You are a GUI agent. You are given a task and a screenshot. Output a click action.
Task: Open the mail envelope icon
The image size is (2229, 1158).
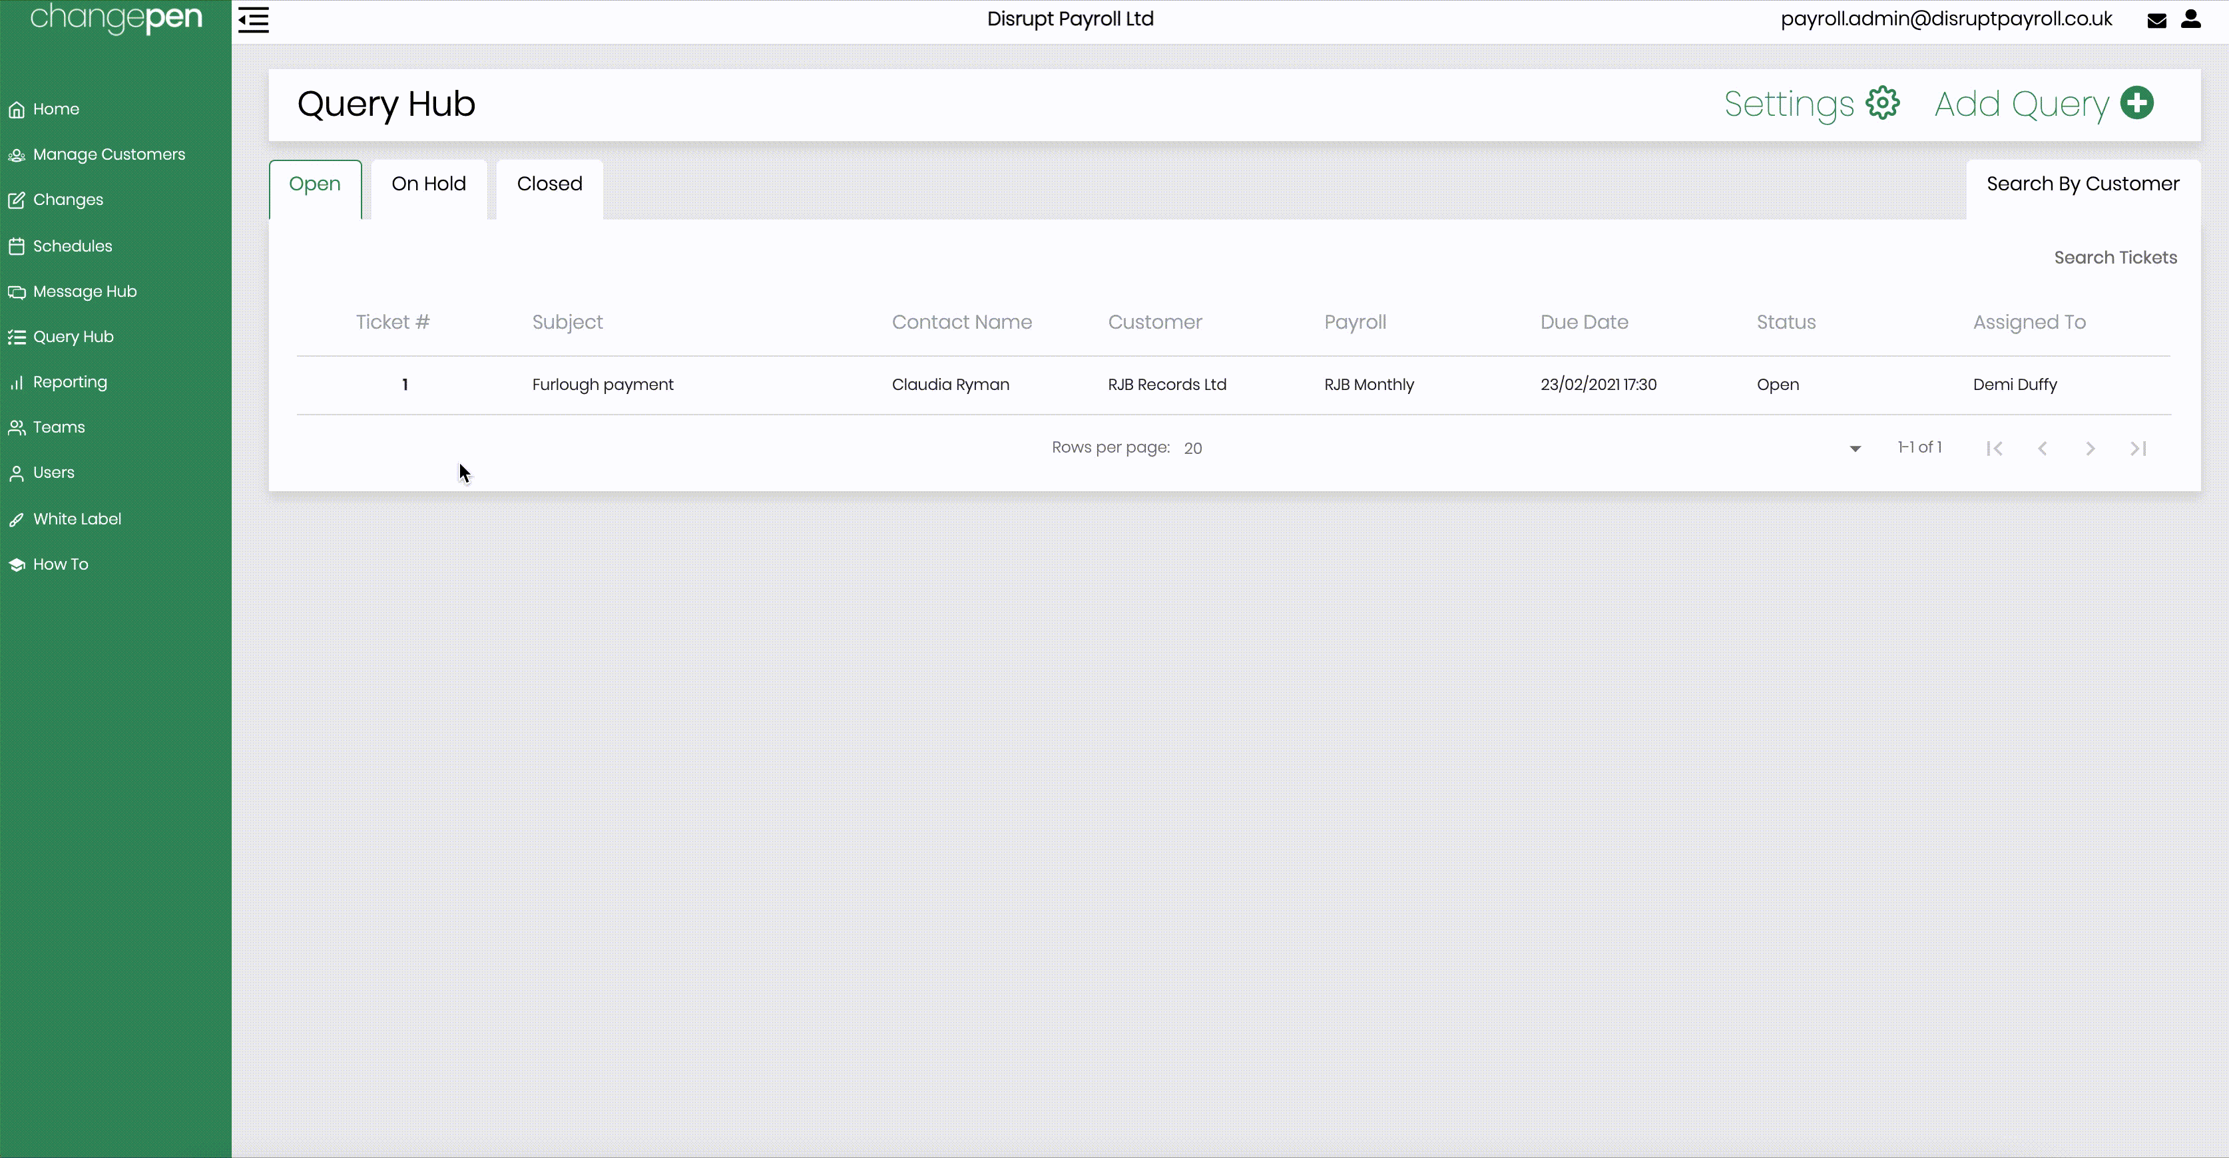coord(2156,20)
